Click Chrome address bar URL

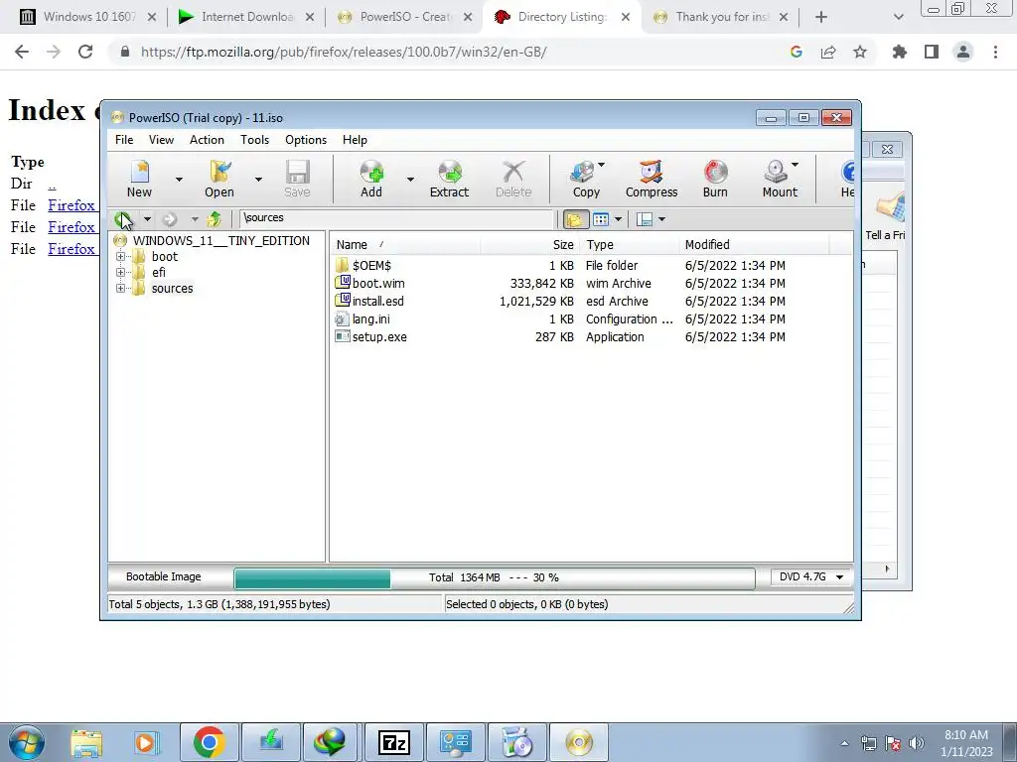click(344, 52)
